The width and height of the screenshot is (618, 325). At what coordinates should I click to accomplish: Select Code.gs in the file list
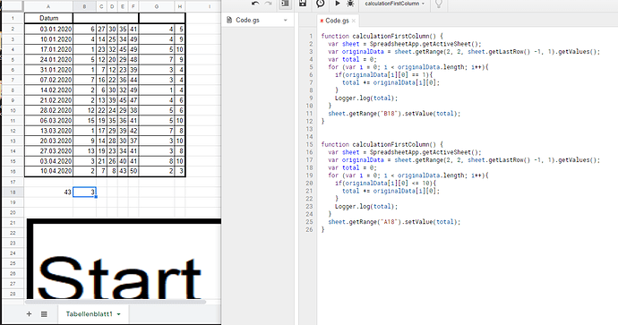pos(247,20)
